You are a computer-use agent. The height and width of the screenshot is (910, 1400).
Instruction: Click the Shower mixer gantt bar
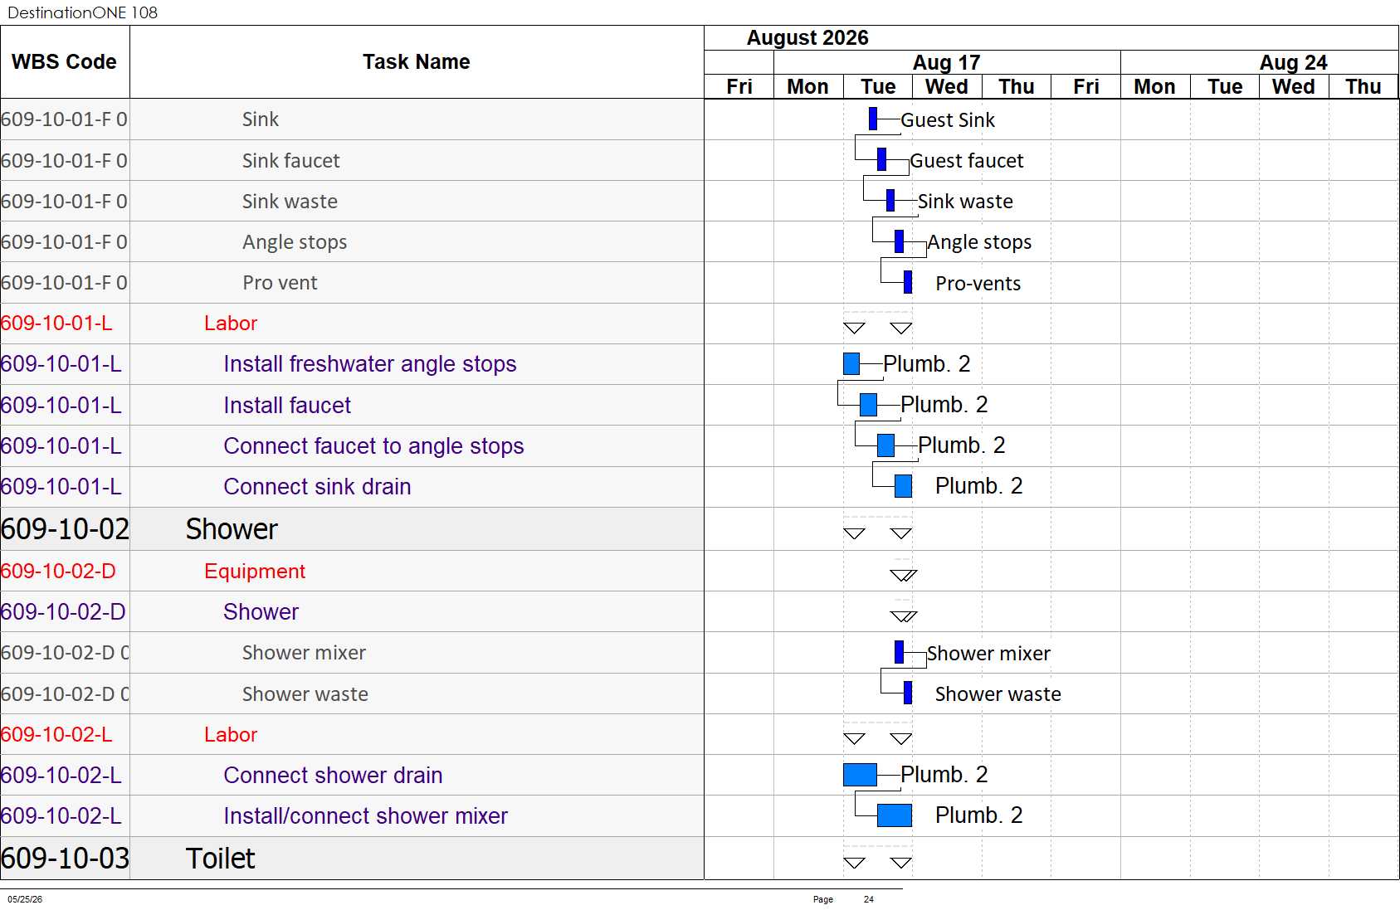point(899,652)
